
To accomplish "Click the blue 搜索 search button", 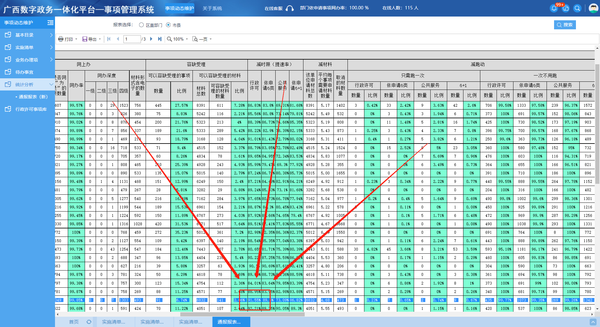I will tap(565, 25).
